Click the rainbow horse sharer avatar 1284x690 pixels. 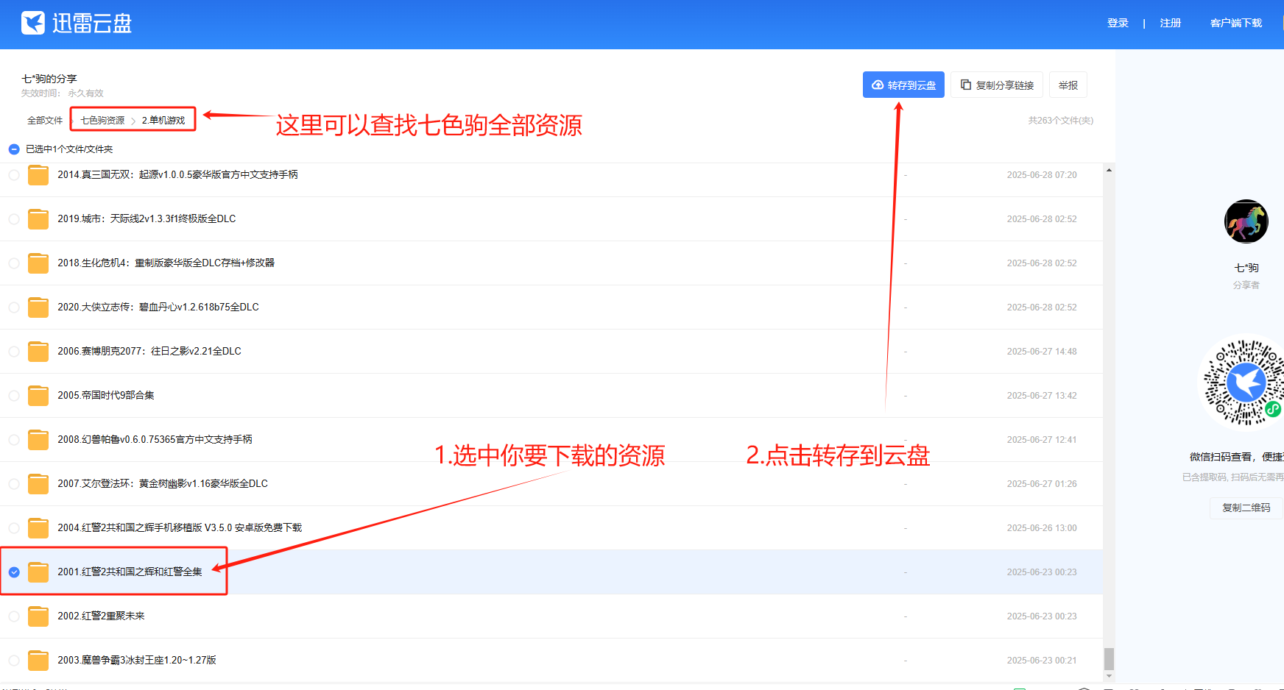coord(1246,221)
